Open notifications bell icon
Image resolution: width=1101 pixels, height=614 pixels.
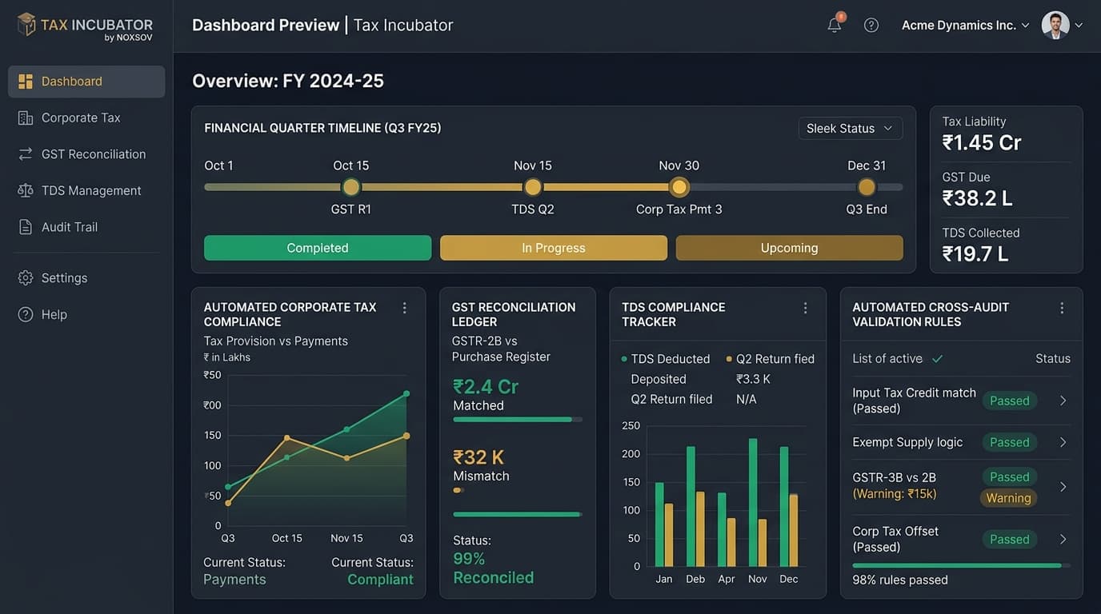point(835,24)
